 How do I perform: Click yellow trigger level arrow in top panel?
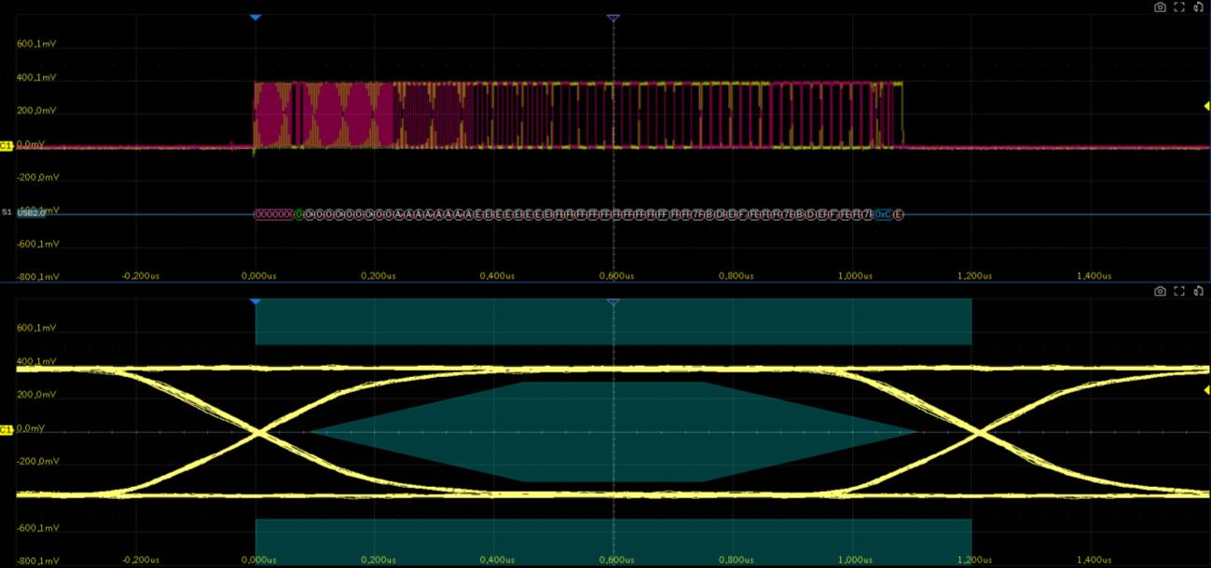coord(1206,106)
